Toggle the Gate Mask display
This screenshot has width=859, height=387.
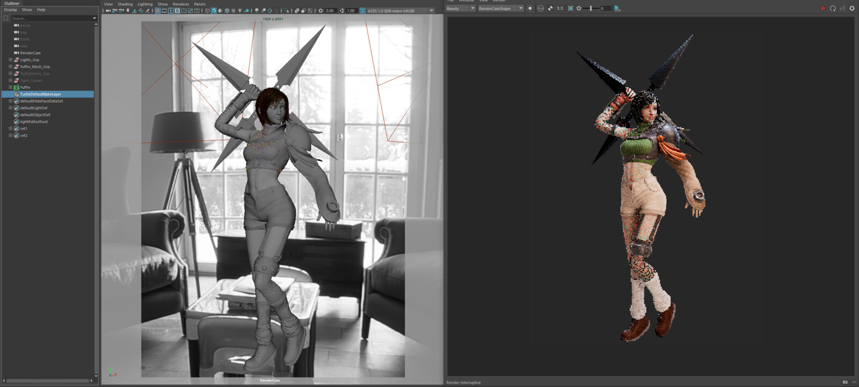click(x=177, y=11)
